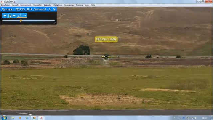Switch to Google Chrome in taskbar
213x120 pixels.
click(34, 118)
